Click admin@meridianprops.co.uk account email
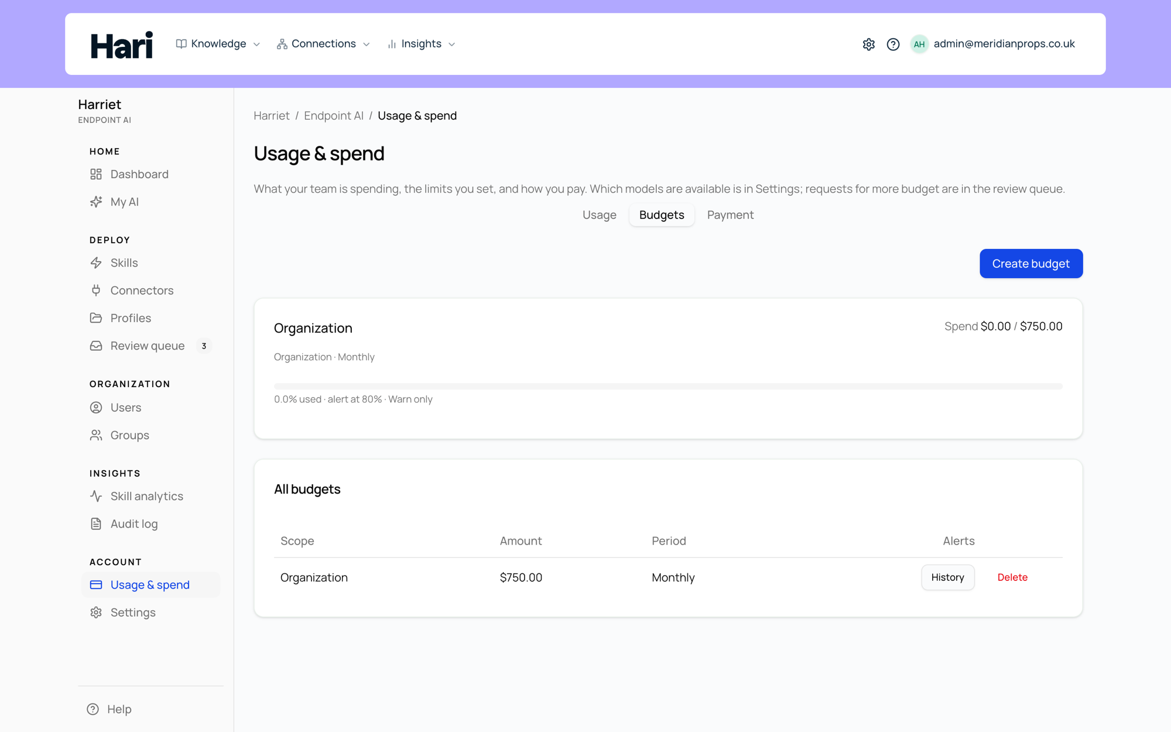This screenshot has width=1171, height=732. (1004, 44)
